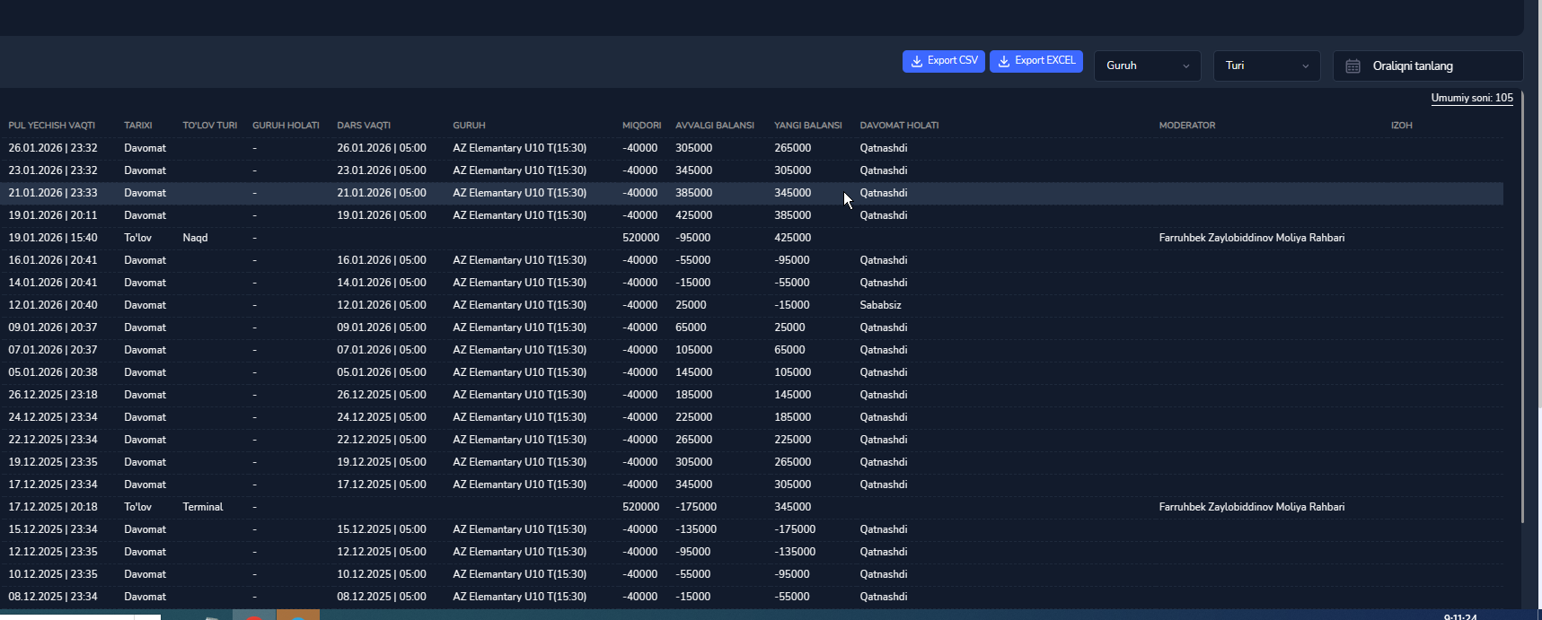The height and width of the screenshot is (620, 1542).
Task: Click the Export CSV button
Action: click(943, 61)
